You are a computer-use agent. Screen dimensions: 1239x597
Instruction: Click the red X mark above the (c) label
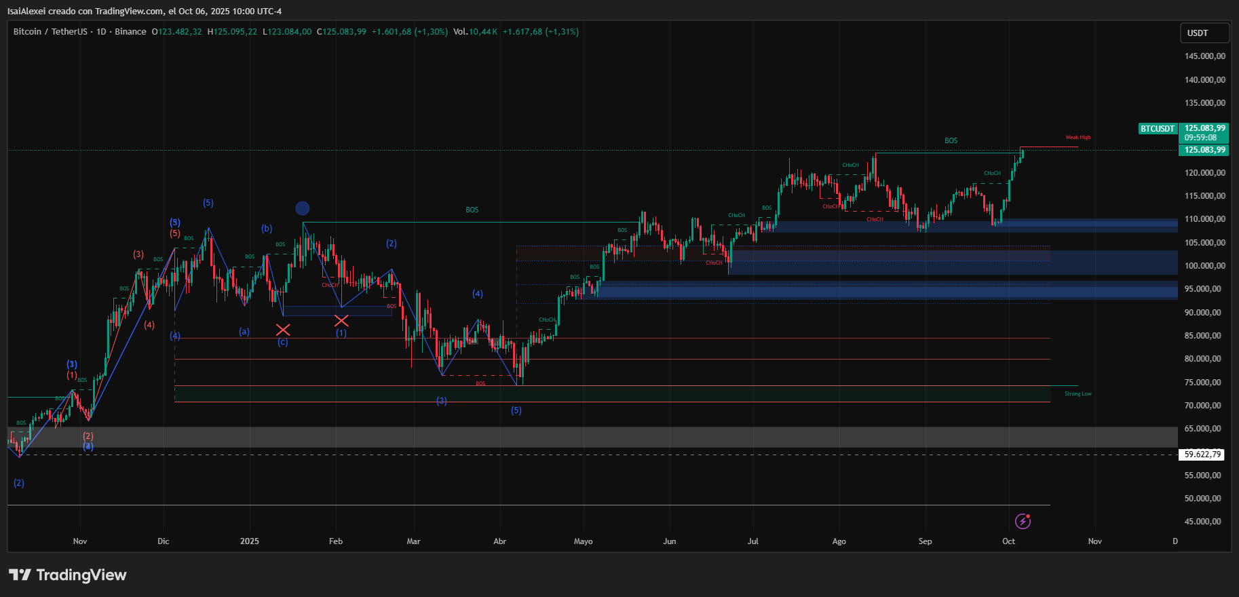(x=283, y=330)
